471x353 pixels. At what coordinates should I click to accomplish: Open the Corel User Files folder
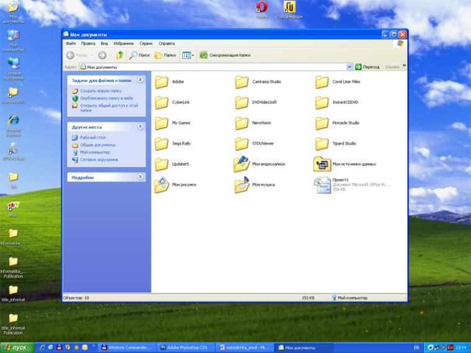(x=338, y=82)
